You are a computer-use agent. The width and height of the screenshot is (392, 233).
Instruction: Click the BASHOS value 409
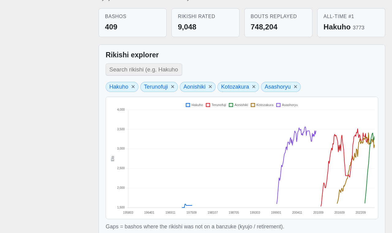click(111, 27)
